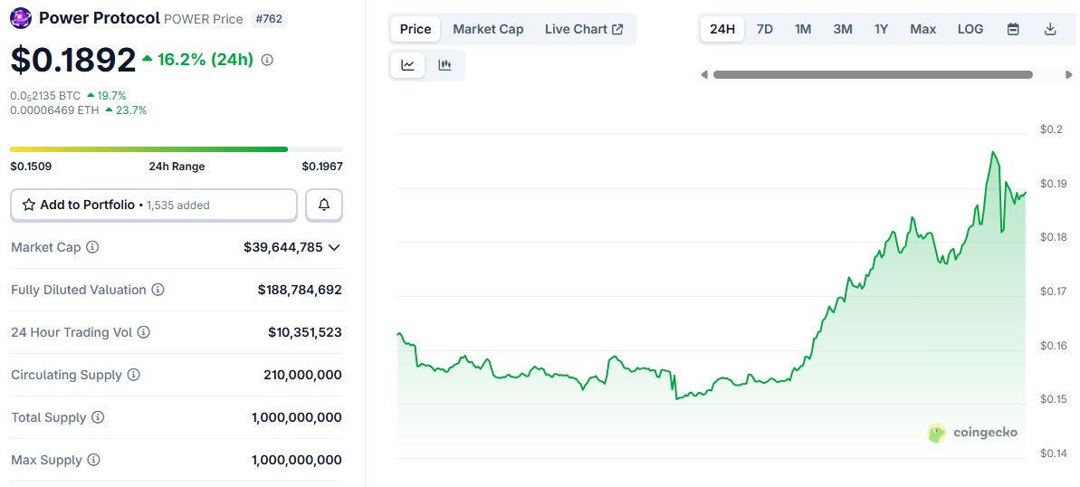
Task: Click the Fully Diluted Valuation info icon
Action: coord(158,290)
